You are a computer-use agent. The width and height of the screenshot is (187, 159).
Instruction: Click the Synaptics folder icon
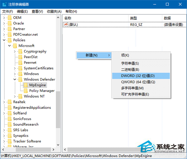(10, 136)
